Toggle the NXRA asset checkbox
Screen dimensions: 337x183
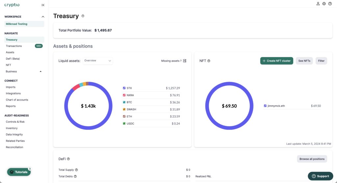click(x=124, y=95)
